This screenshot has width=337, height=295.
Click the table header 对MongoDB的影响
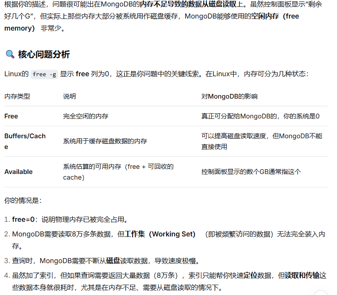pos(229,96)
